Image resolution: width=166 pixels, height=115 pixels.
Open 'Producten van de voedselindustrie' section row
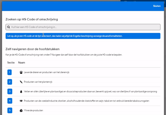(x=83, y=101)
